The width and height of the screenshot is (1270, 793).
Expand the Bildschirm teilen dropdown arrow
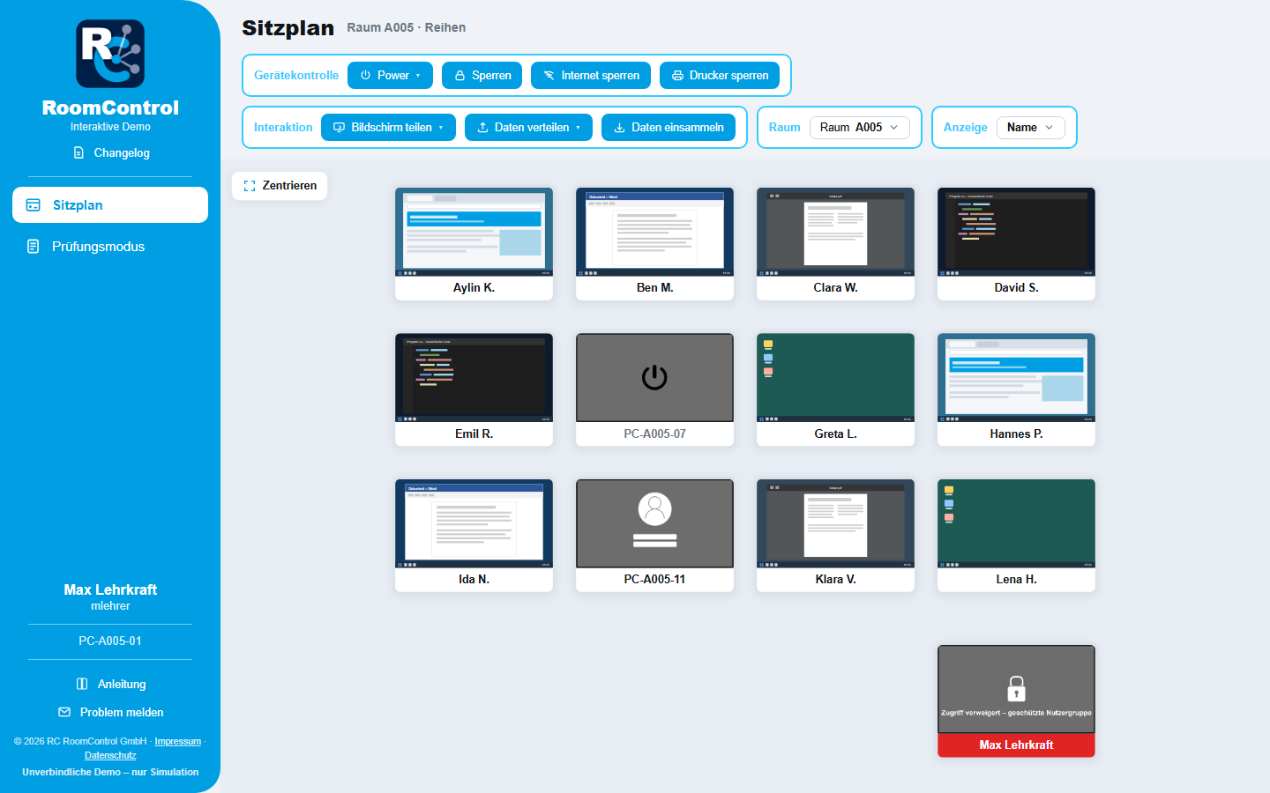coord(441,128)
